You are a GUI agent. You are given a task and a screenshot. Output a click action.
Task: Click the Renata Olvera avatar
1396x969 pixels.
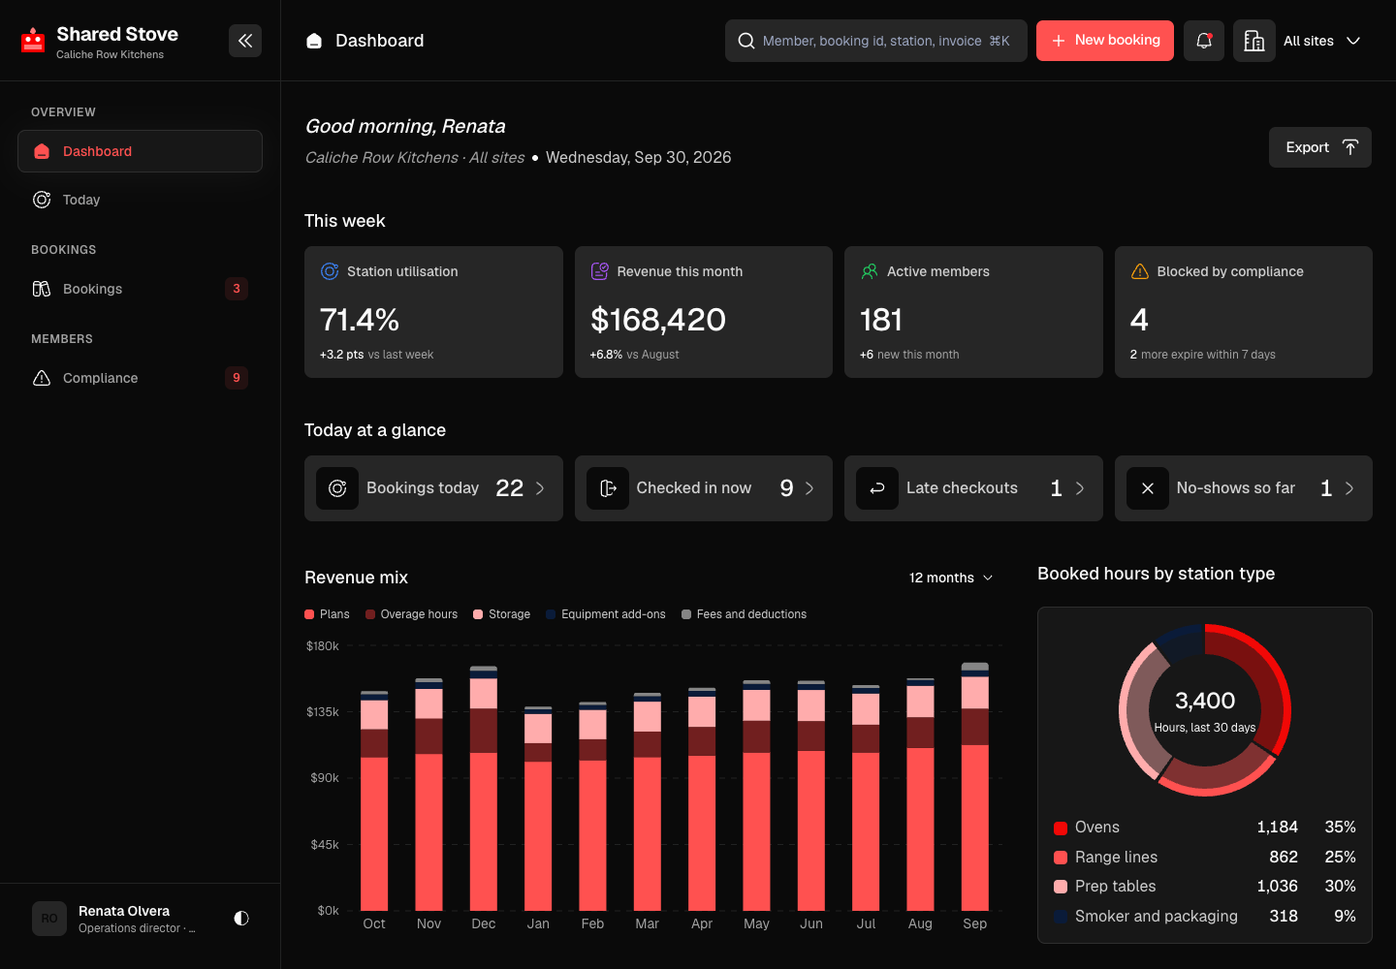49,919
